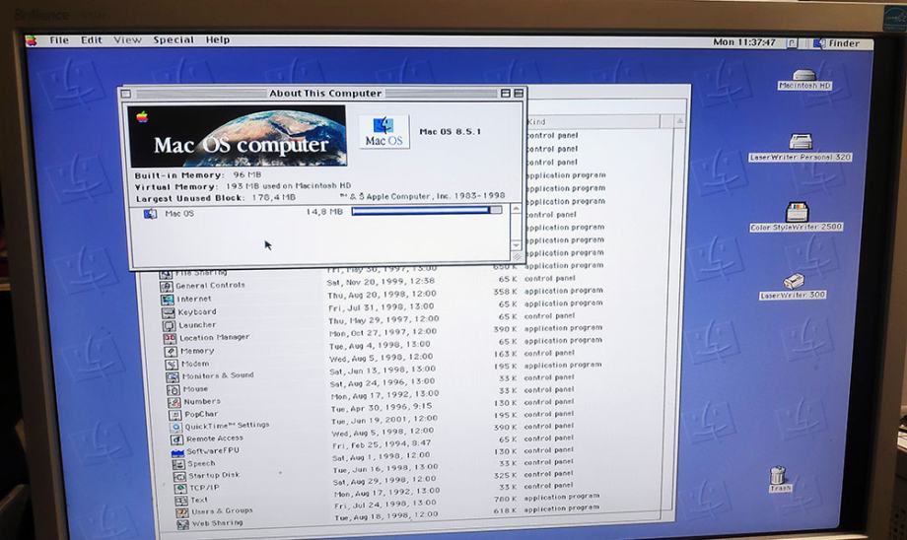Click date 'Tue, Apr 30, 1996, 9:15'
The width and height of the screenshot is (907, 540).
[x=382, y=407]
